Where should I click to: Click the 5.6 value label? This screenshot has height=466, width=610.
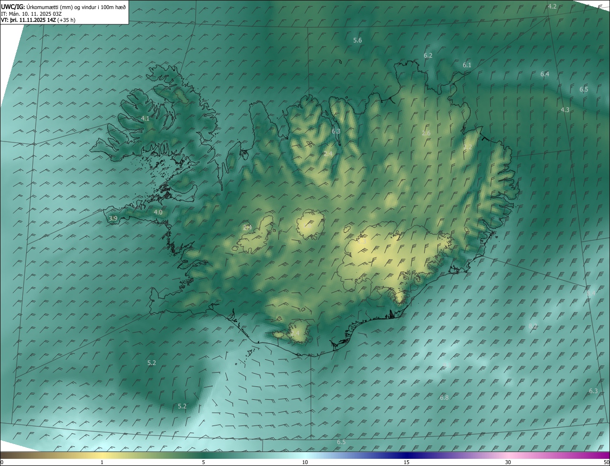point(357,41)
